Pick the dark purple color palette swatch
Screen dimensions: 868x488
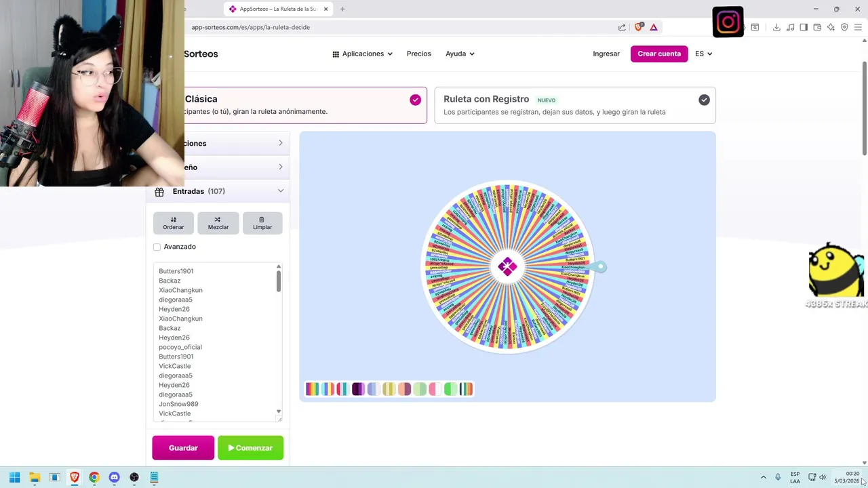(x=358, y=389)
